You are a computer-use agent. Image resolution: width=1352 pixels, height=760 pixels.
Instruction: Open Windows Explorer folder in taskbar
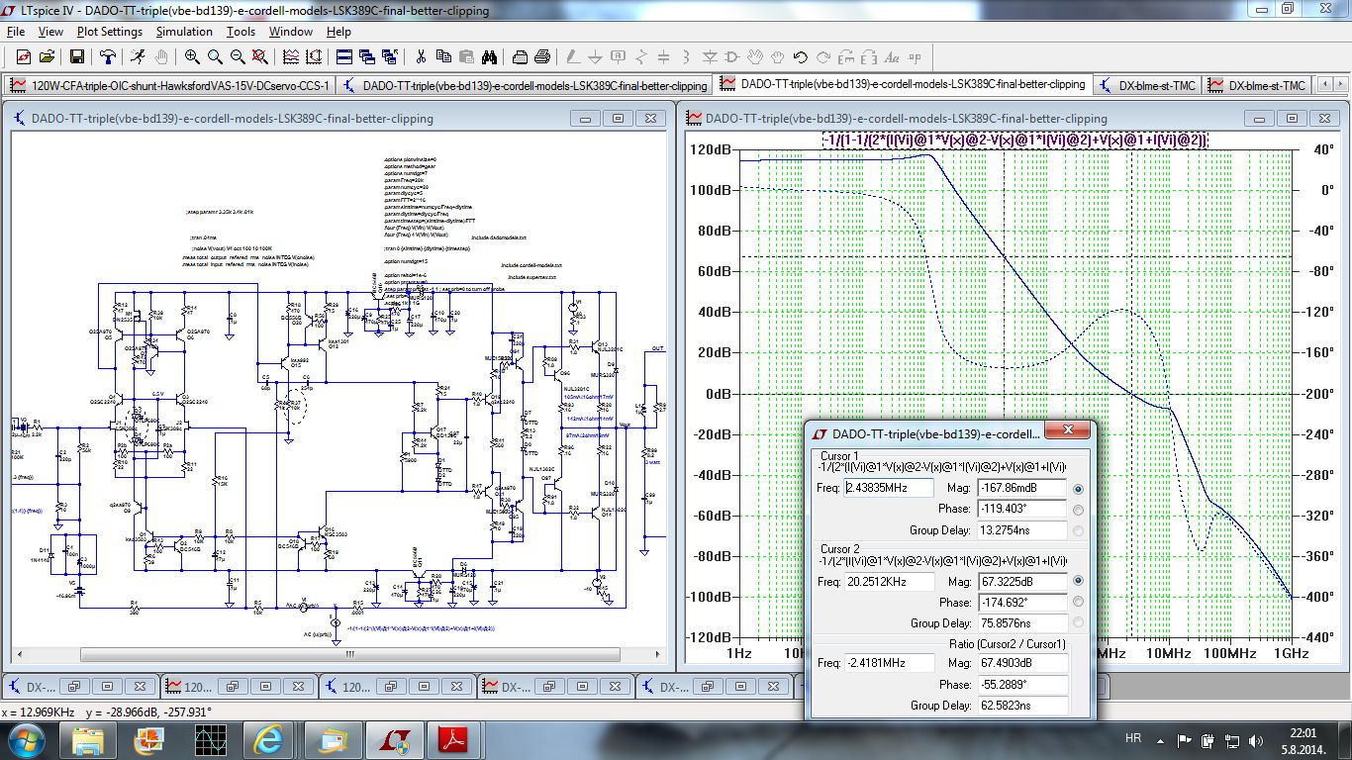click(x=86, y=739)
